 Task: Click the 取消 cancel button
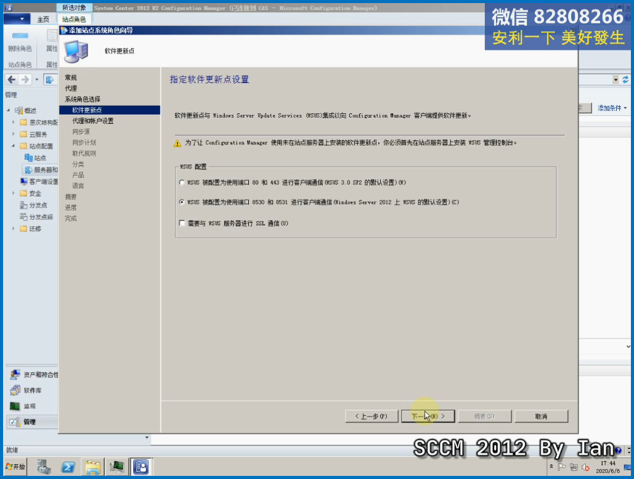coord(541,416)
